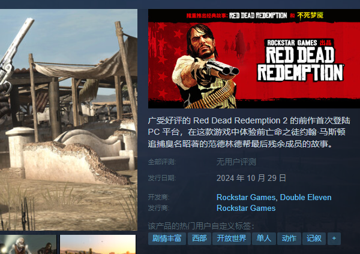Click the 全部评测 label

pos(162,162)
